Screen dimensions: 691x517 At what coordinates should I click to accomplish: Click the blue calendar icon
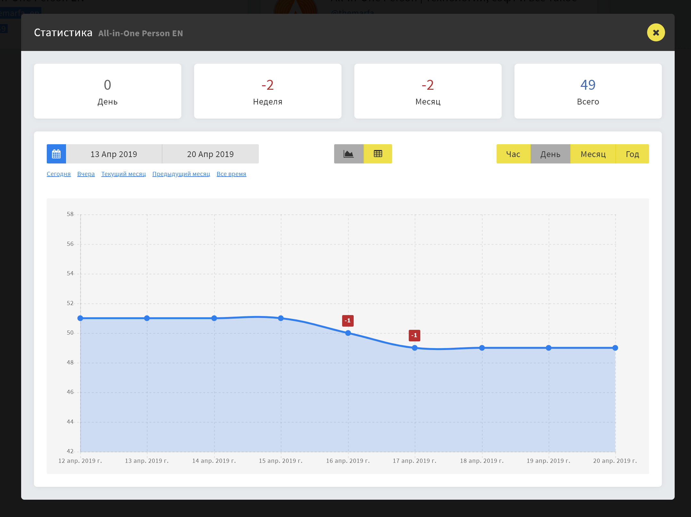point(56,154)
